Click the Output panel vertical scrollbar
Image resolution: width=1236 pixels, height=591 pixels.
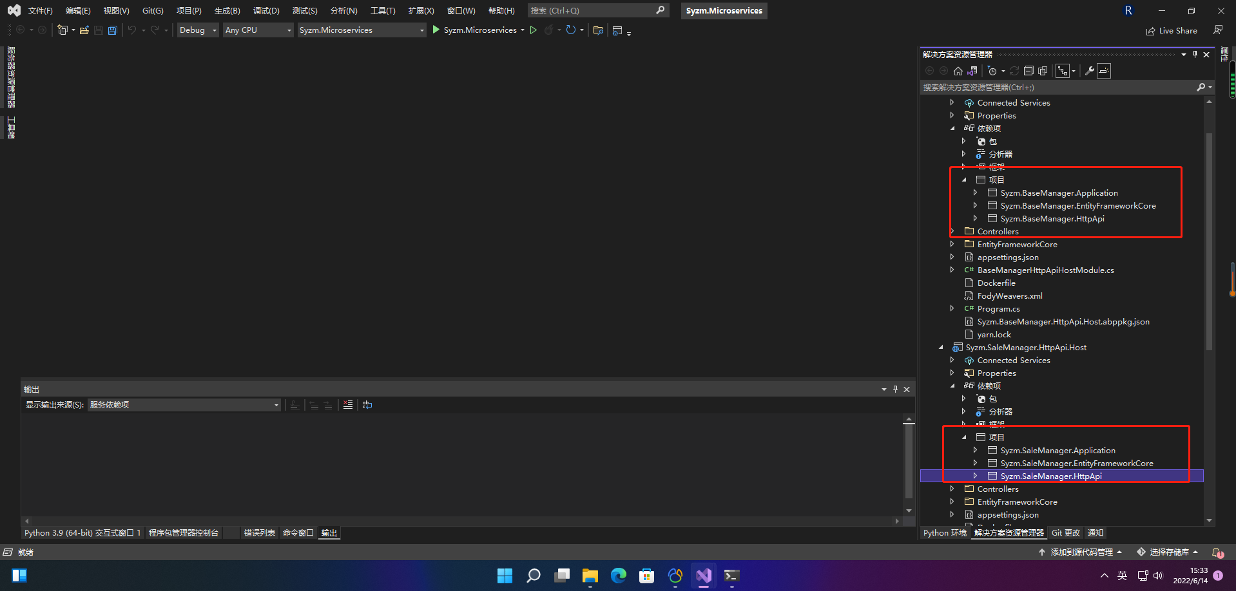pos(909,460)
